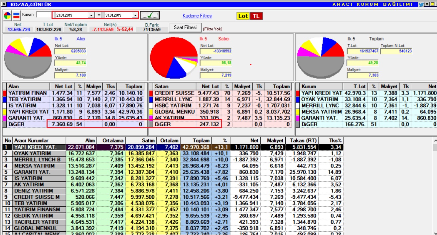Select the DENIZ YATIRIM row
The width and height of the screenshot is (437, 235).
click(173, 191)
